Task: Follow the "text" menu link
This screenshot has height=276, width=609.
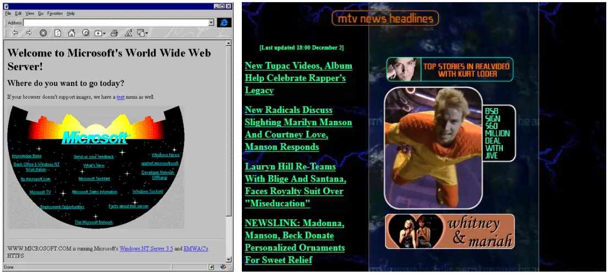Action: 120,97
